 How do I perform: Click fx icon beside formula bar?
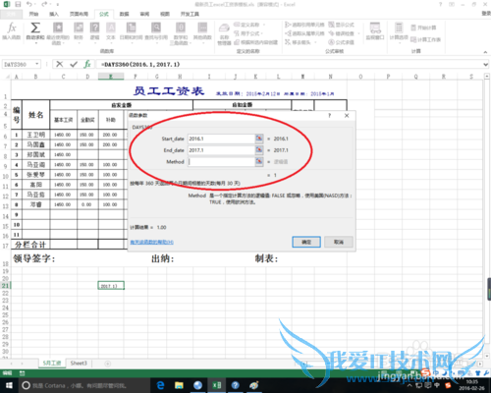(87, 64)
